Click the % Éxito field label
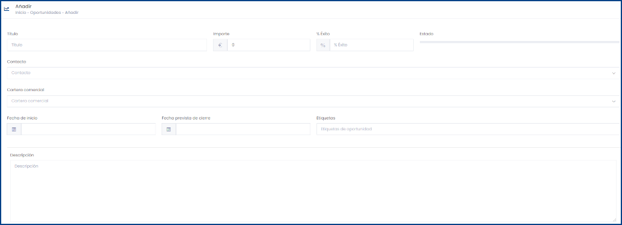Viewport: 622px width, 225px height. (323, 34)
